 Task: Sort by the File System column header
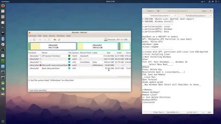pos(74,53)
